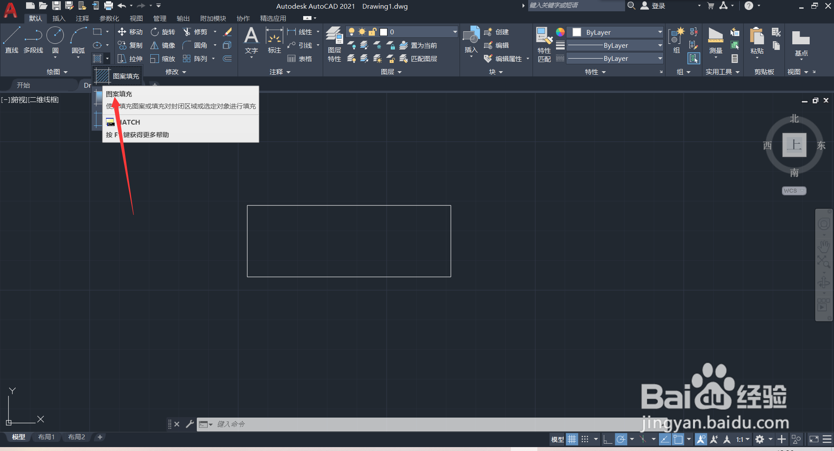834x451 pixels.
Task: Toggle object snap tracking in status bar
Action: 665,439
